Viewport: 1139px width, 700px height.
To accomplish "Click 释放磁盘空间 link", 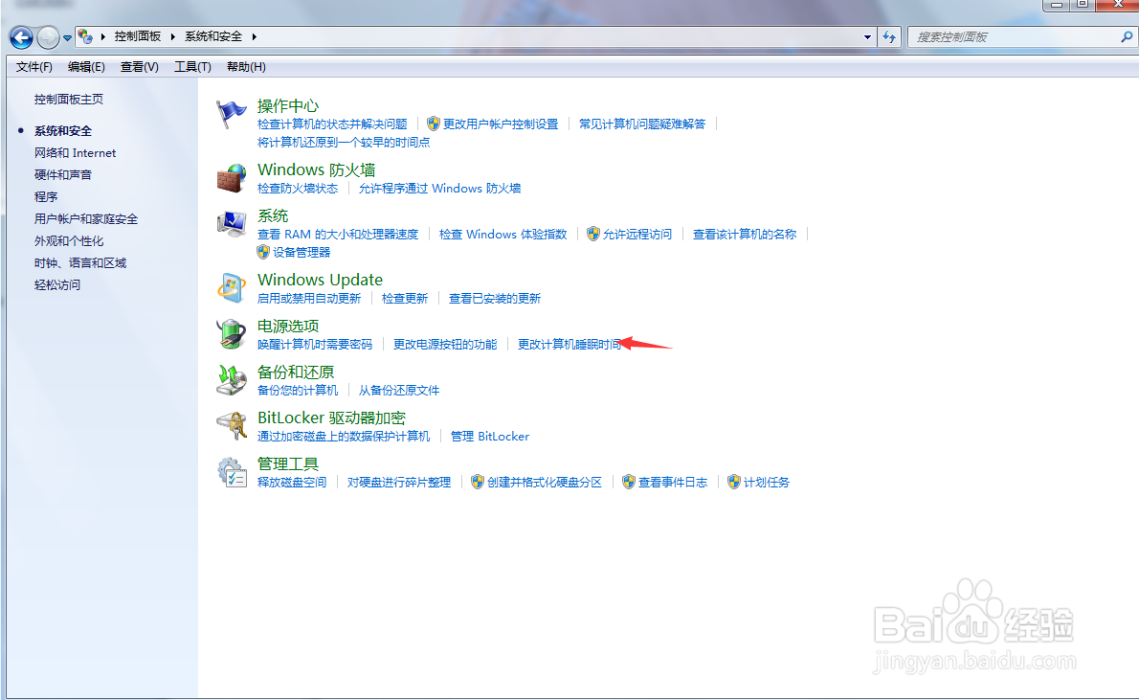I will pos(292,482).
